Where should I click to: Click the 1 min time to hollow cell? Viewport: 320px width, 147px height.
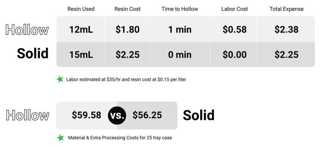[x=180, y=29]
